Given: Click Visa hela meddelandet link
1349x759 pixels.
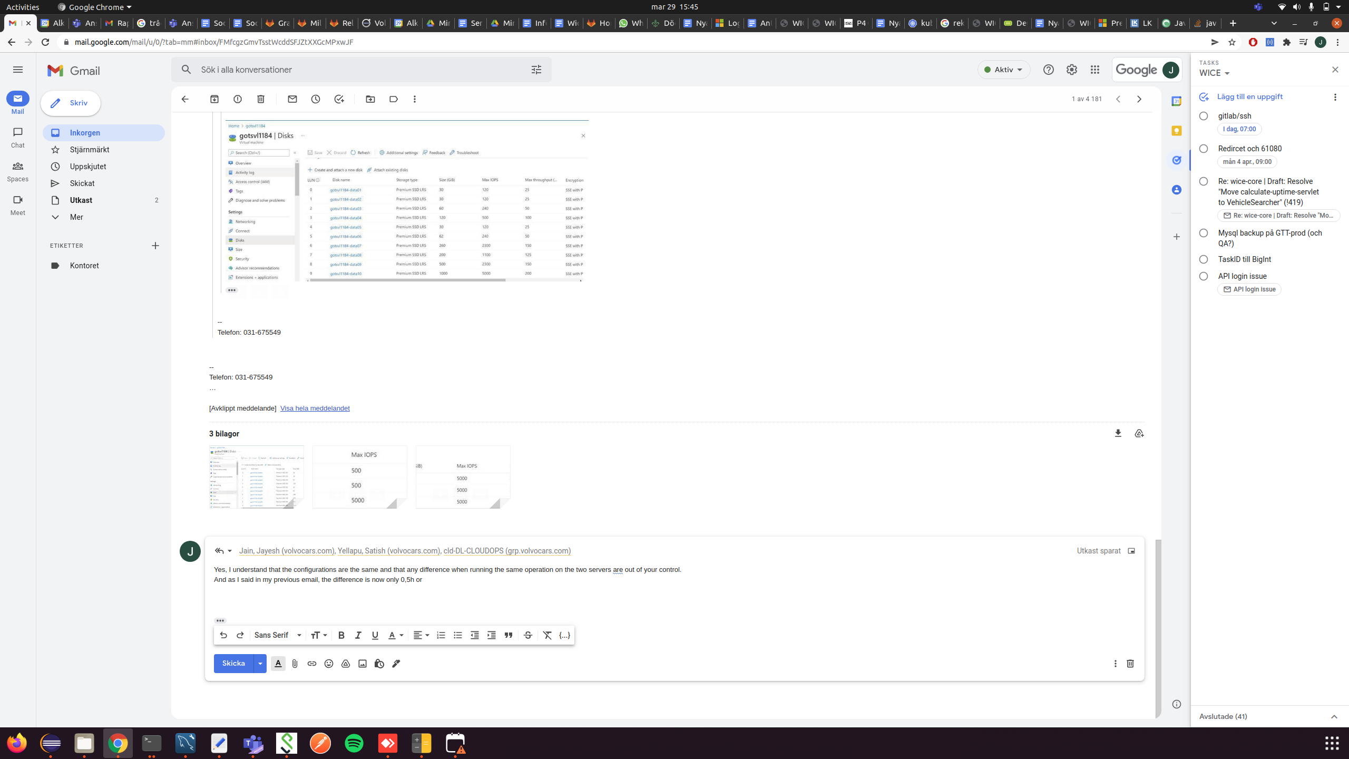Looking at the screenshot, I should coord(315,408).
